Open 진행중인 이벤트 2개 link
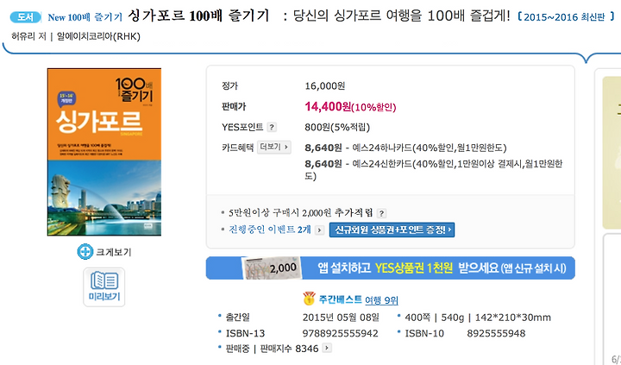 [x=270, y=230]
